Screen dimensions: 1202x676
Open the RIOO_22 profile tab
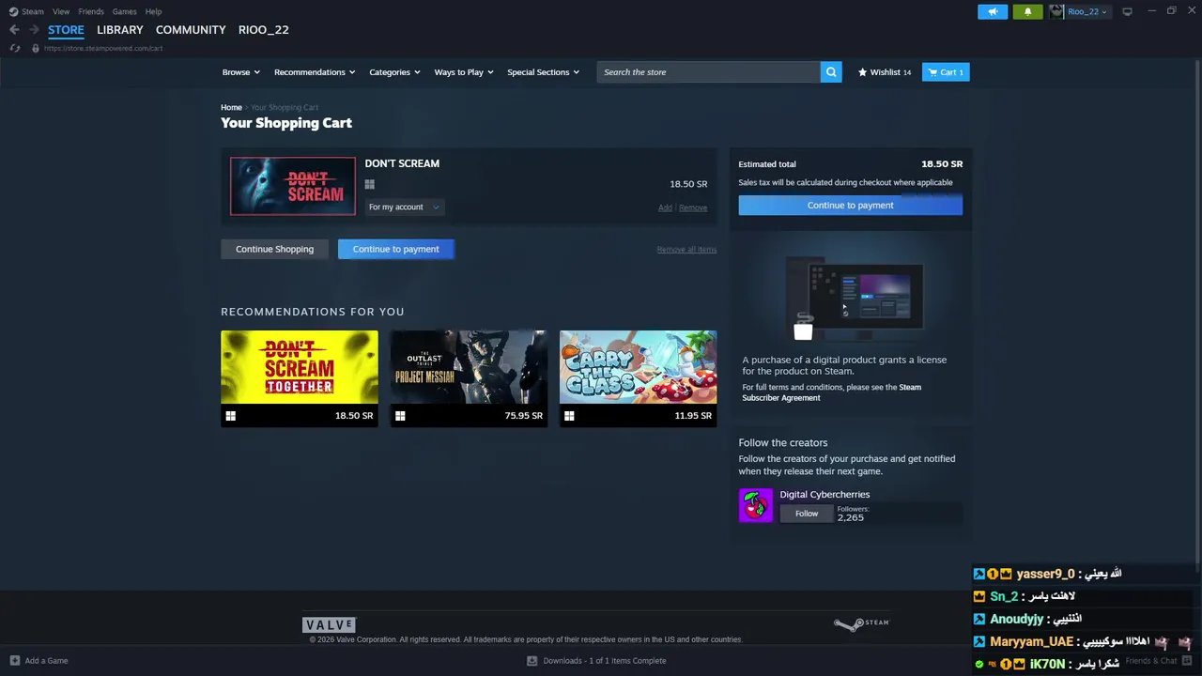coord(264,30)
